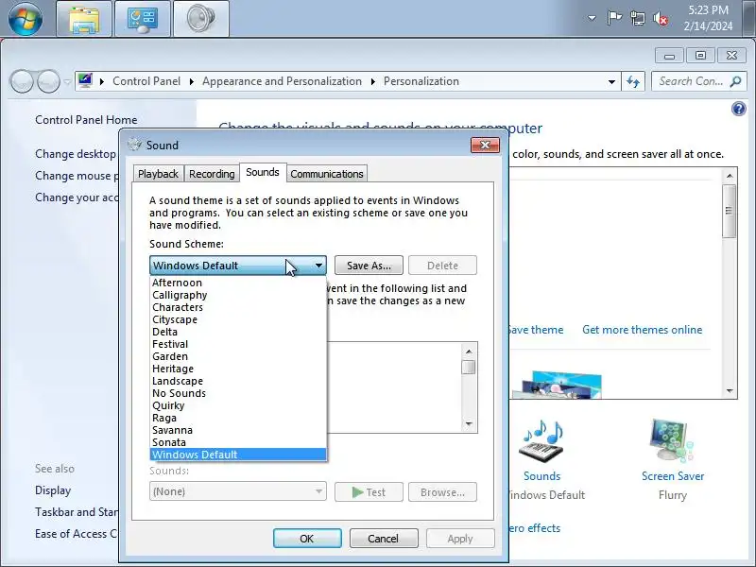Select the Sounds tab
756x567 pixels.
coord(263,172)
